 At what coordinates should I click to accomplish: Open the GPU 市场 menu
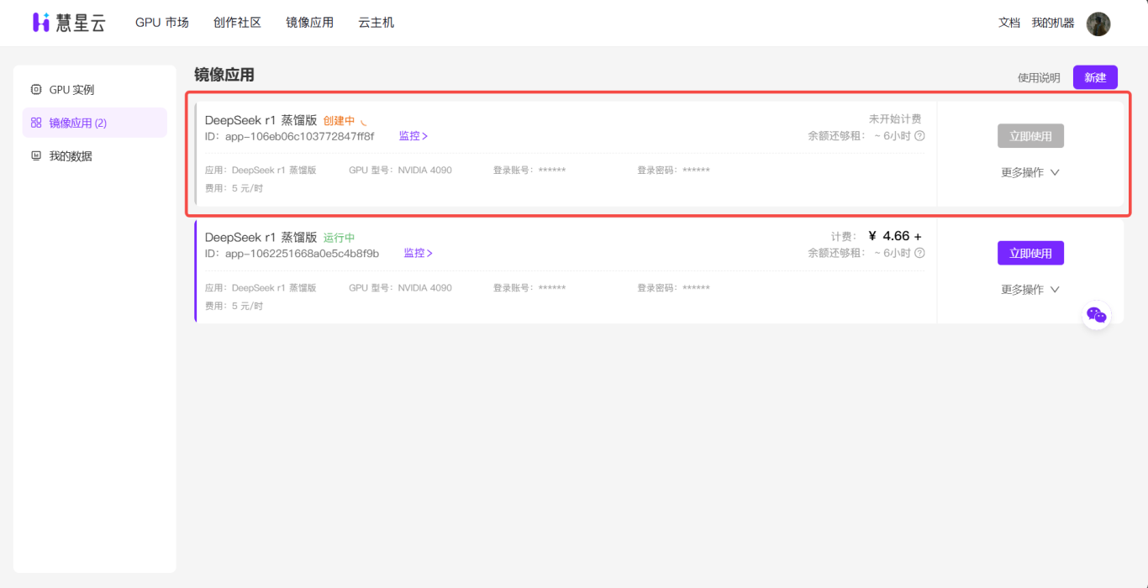pos(162,23)
